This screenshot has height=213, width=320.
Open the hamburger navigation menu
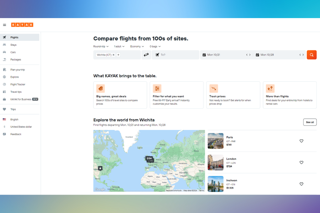(5, 25)
